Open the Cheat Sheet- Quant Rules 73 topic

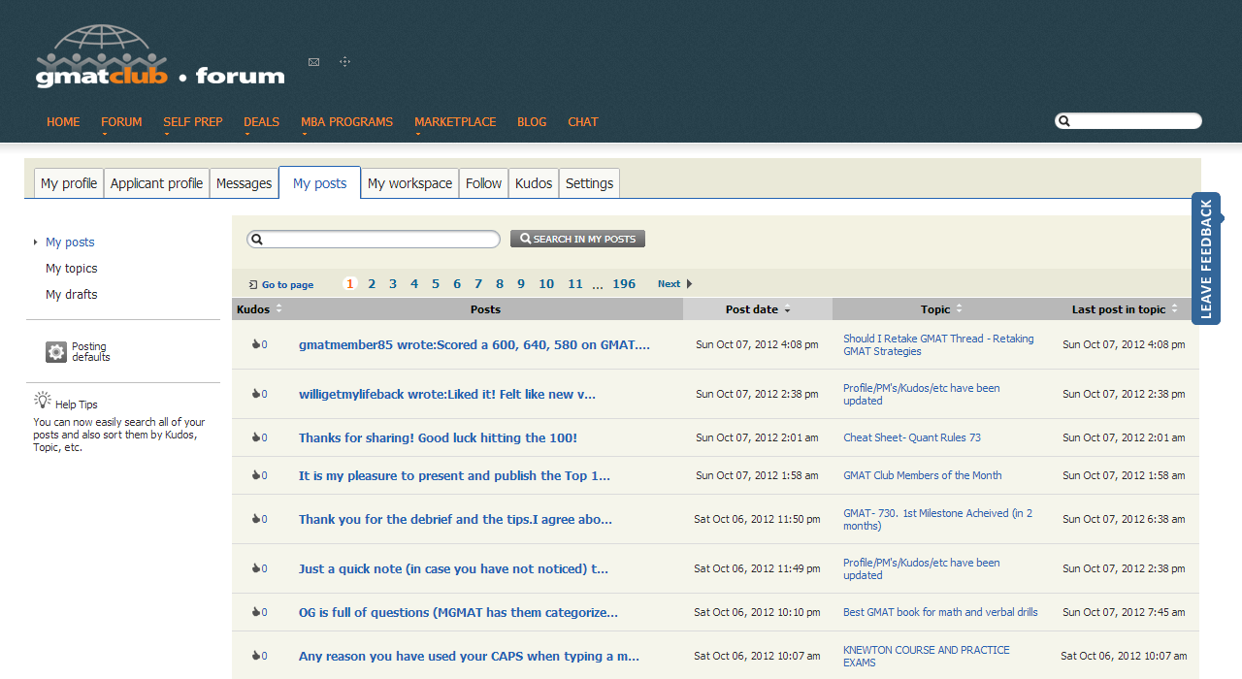911,437
